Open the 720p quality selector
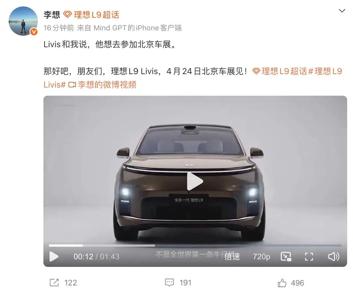Image resolution: width=353 pixels, height=293 pixels. (x=261, y=256)
